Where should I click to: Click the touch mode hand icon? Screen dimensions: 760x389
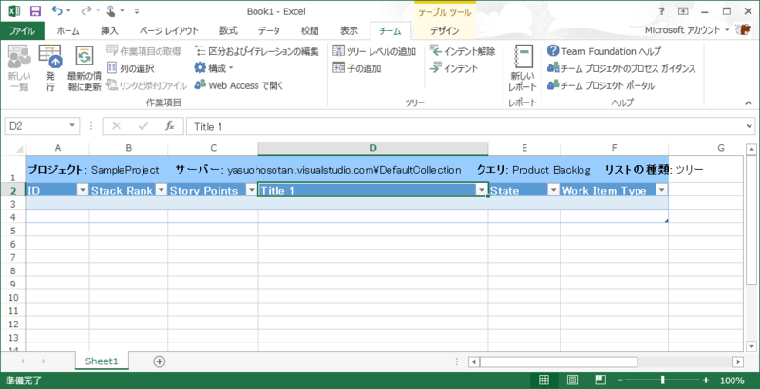point(111,10)
